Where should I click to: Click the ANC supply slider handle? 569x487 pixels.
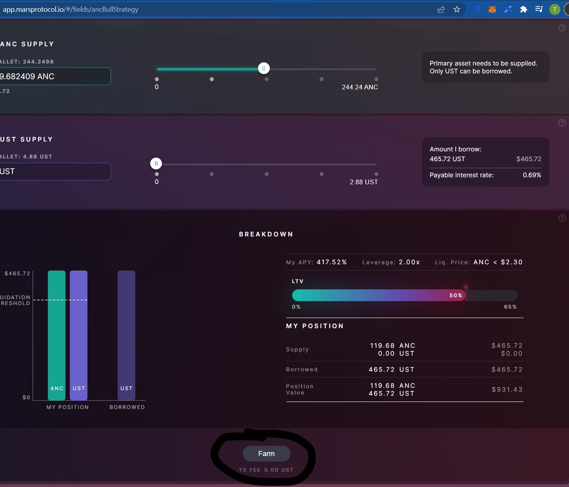click(x=264, y=69)
